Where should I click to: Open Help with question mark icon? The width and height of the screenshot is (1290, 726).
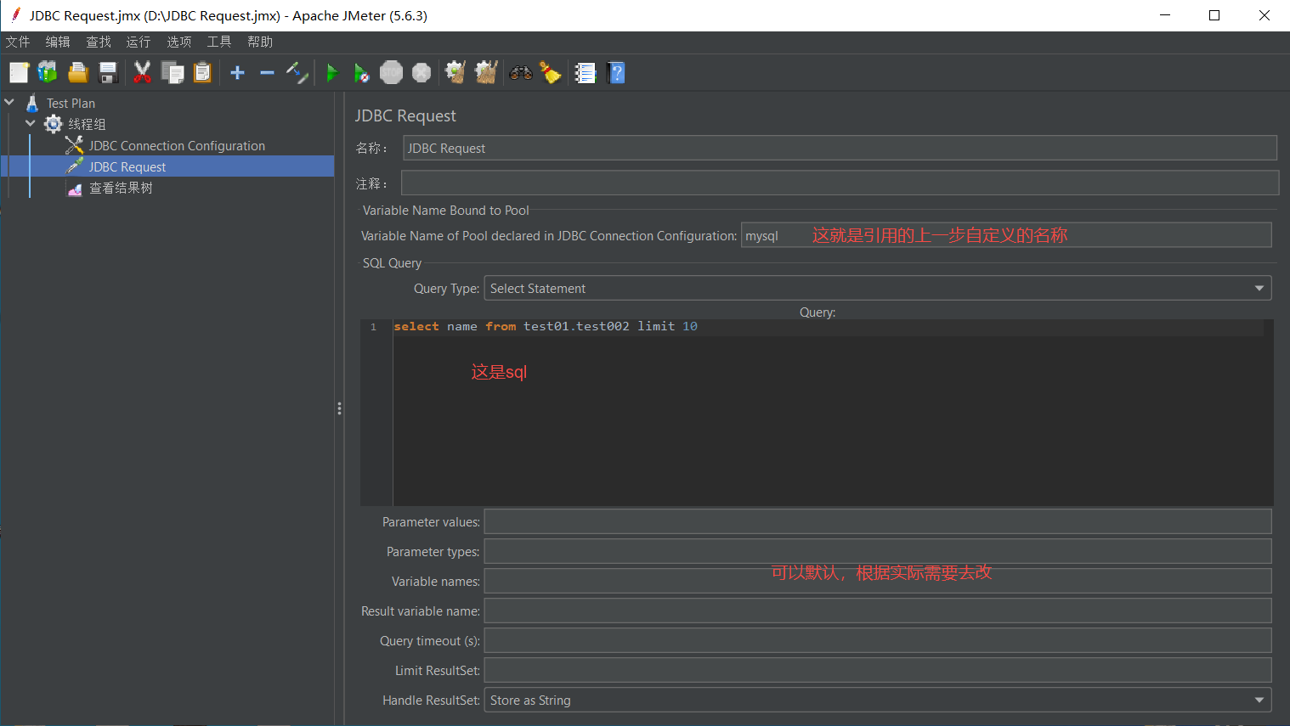[617, 73]
